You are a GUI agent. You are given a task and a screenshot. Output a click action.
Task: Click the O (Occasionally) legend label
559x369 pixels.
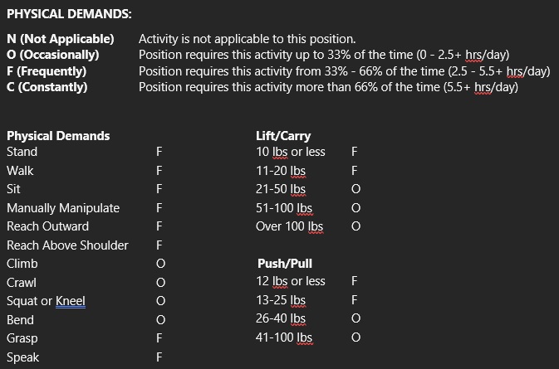(x=53, y=55)
